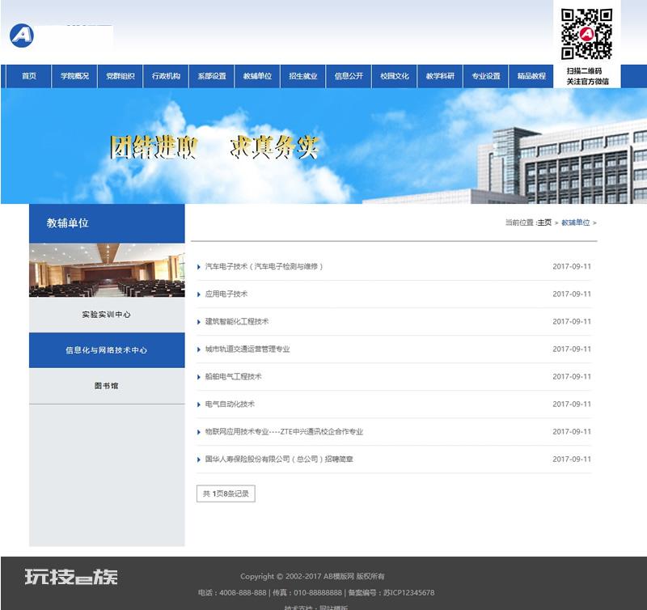Click the WeChat QR code image
Image resolution: width=647 pixels, height=610 pixels.
[586, 34]
